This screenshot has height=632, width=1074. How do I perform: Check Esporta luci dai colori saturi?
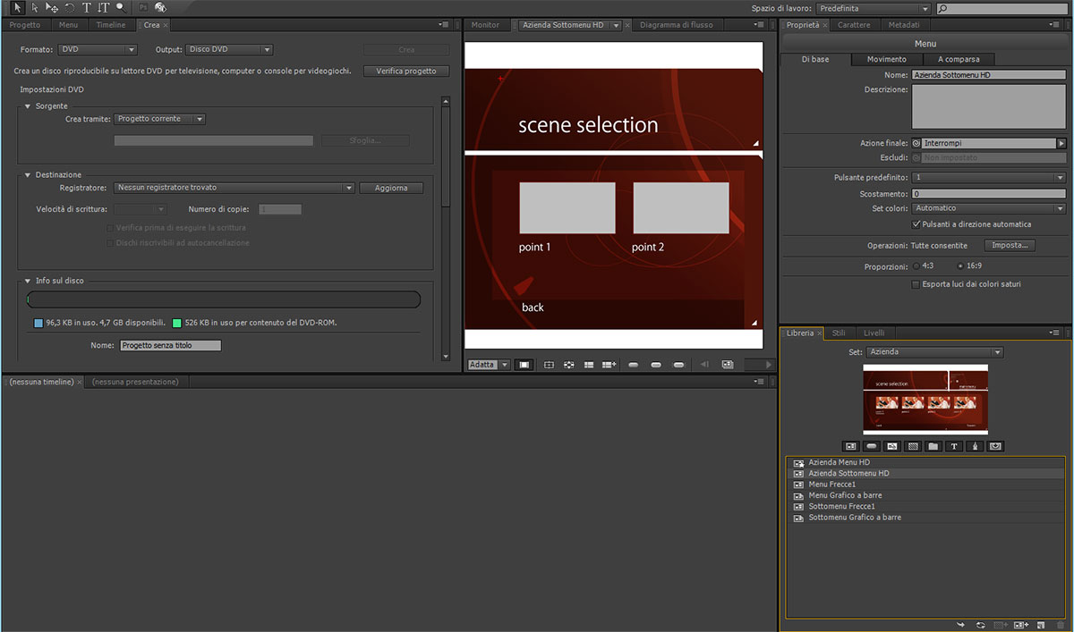tap(915, 284)
